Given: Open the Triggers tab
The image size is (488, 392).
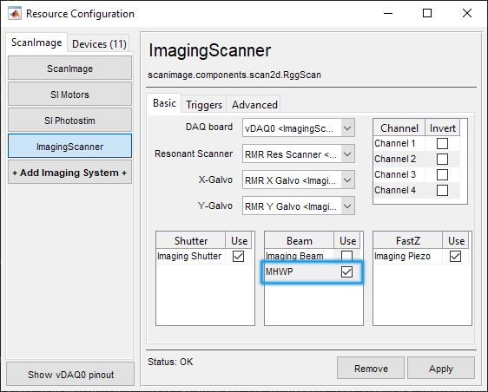Looking at the screenshot, I should 204,105.
